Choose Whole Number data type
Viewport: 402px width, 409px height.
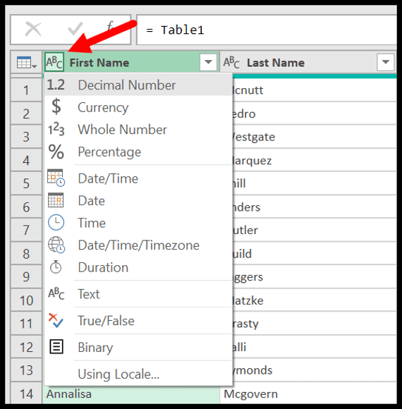pyautogui.click(x=138, y=129)
